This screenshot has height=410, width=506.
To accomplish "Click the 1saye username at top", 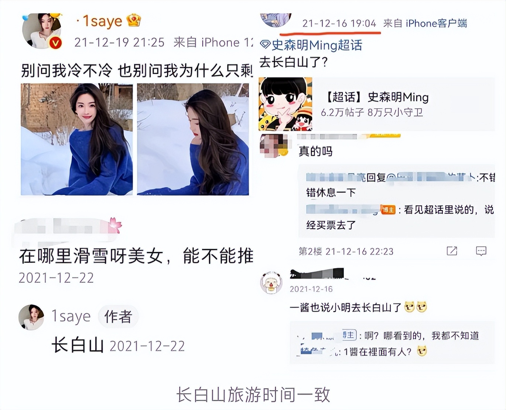I will pos(102,21).
